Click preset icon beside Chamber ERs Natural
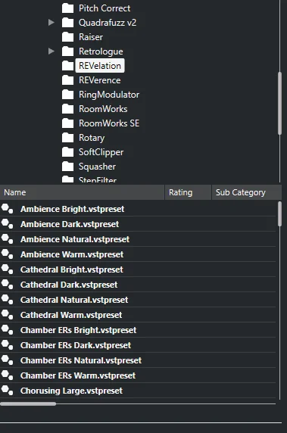Viewport: 287px width, 433px height. coord(7,360)
